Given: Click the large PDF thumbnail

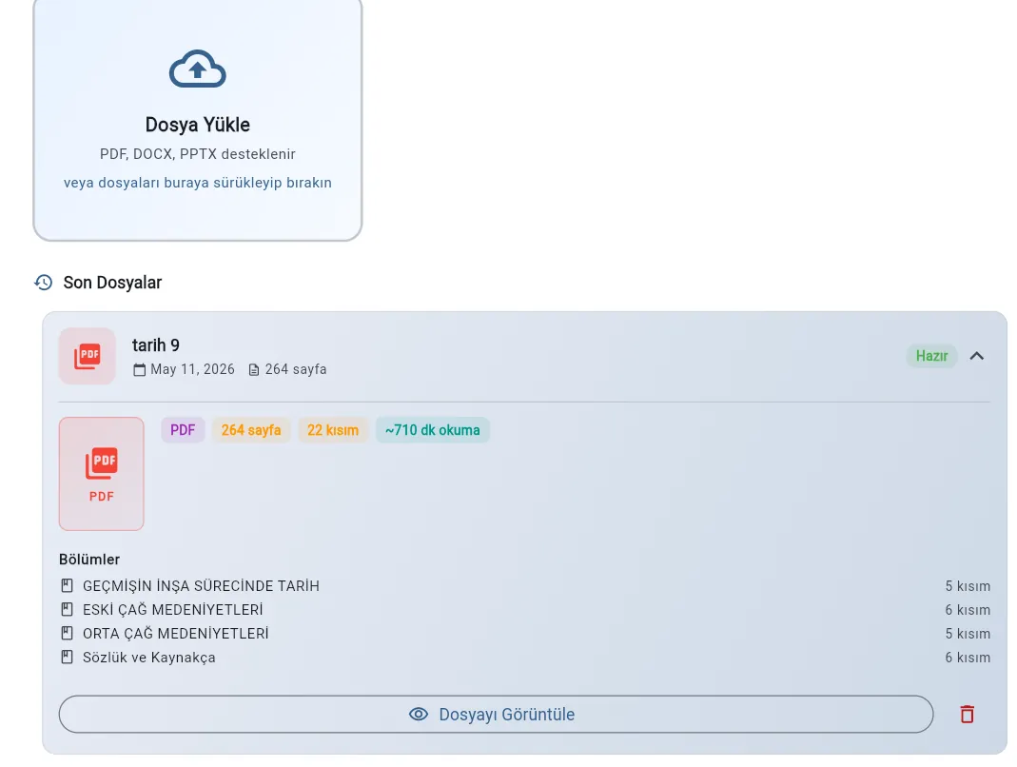Looking at the screenshot, I should pyautogui.click(x=101, y=474).
